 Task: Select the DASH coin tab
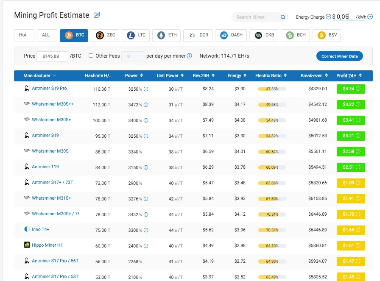click(231, 35)
